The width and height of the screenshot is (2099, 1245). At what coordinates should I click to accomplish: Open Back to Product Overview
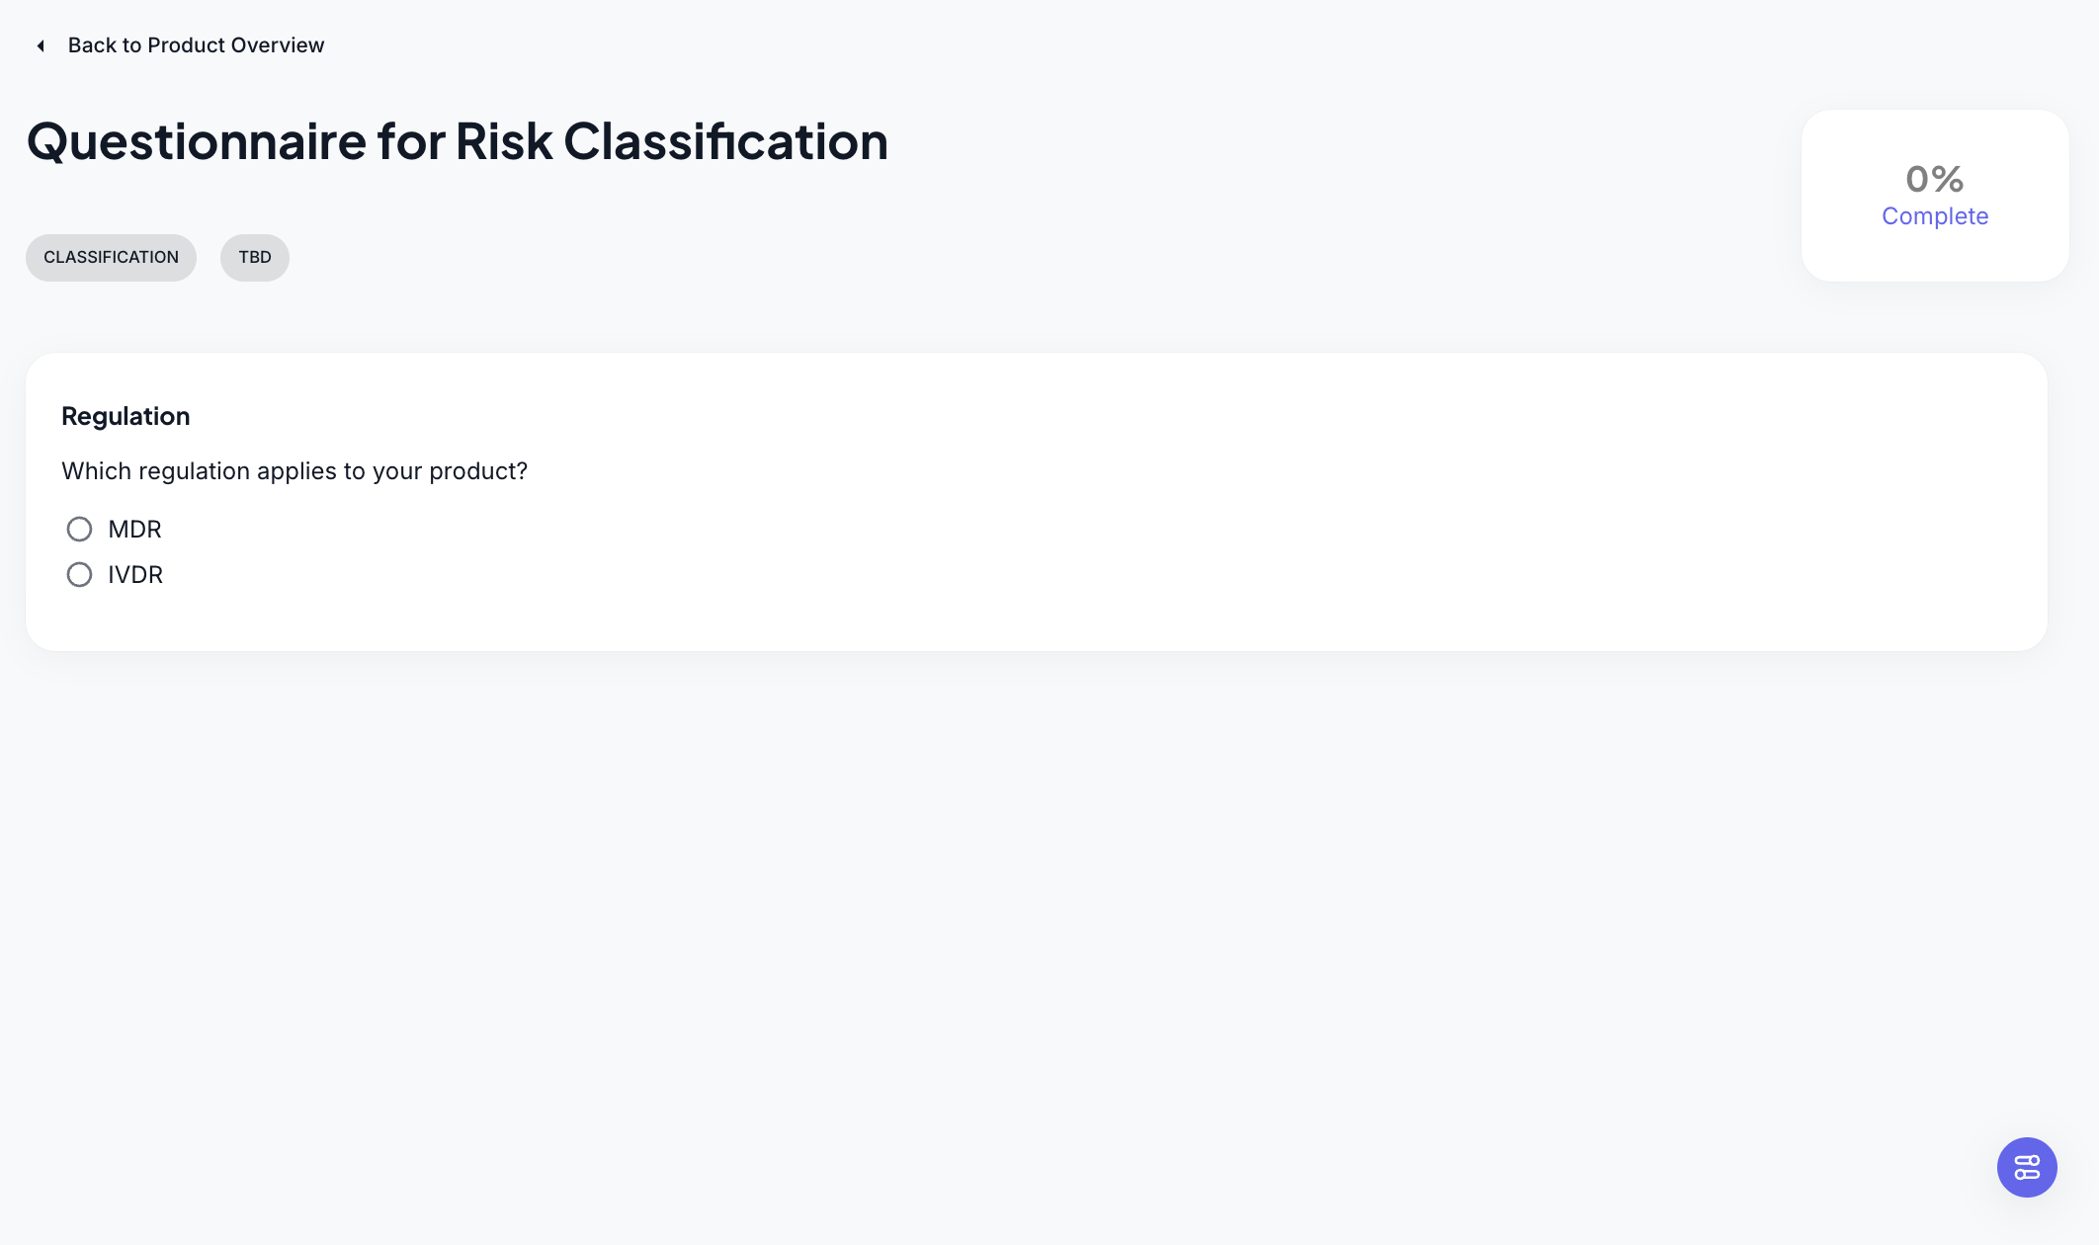point(195,44)
